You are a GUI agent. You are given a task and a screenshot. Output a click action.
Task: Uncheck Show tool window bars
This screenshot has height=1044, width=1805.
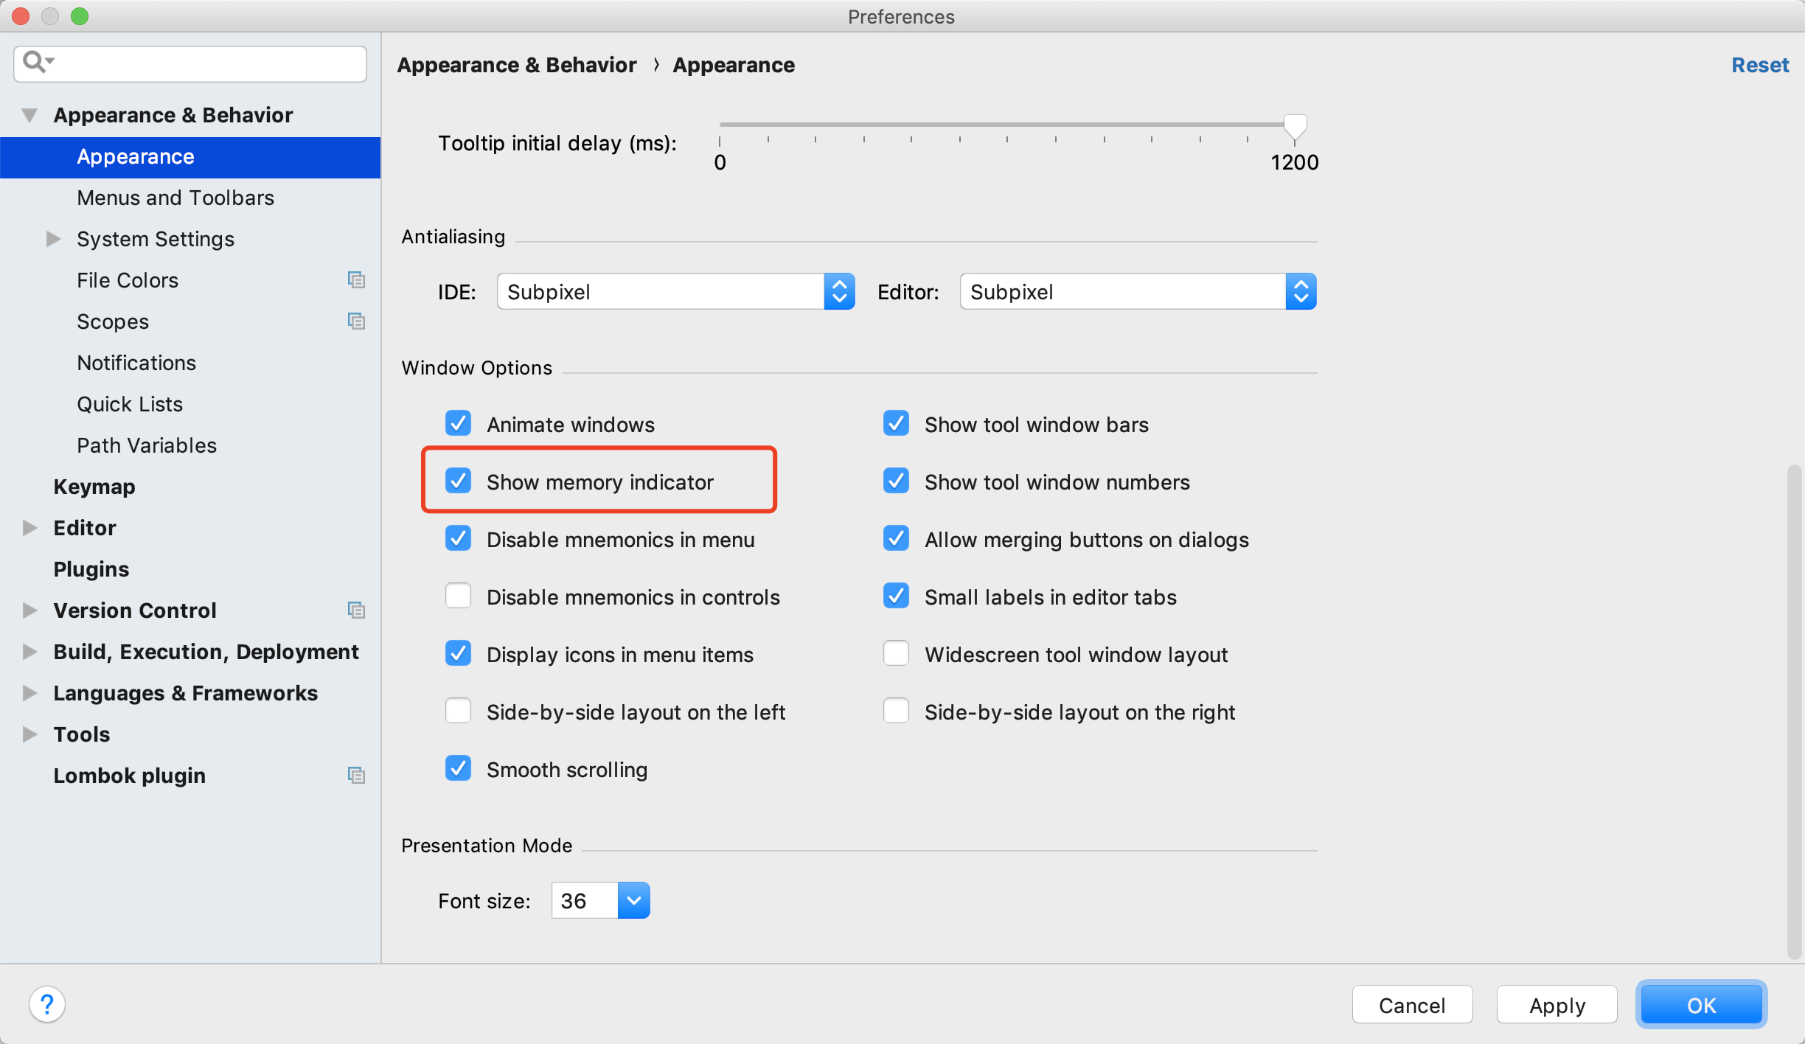point(896,423)
